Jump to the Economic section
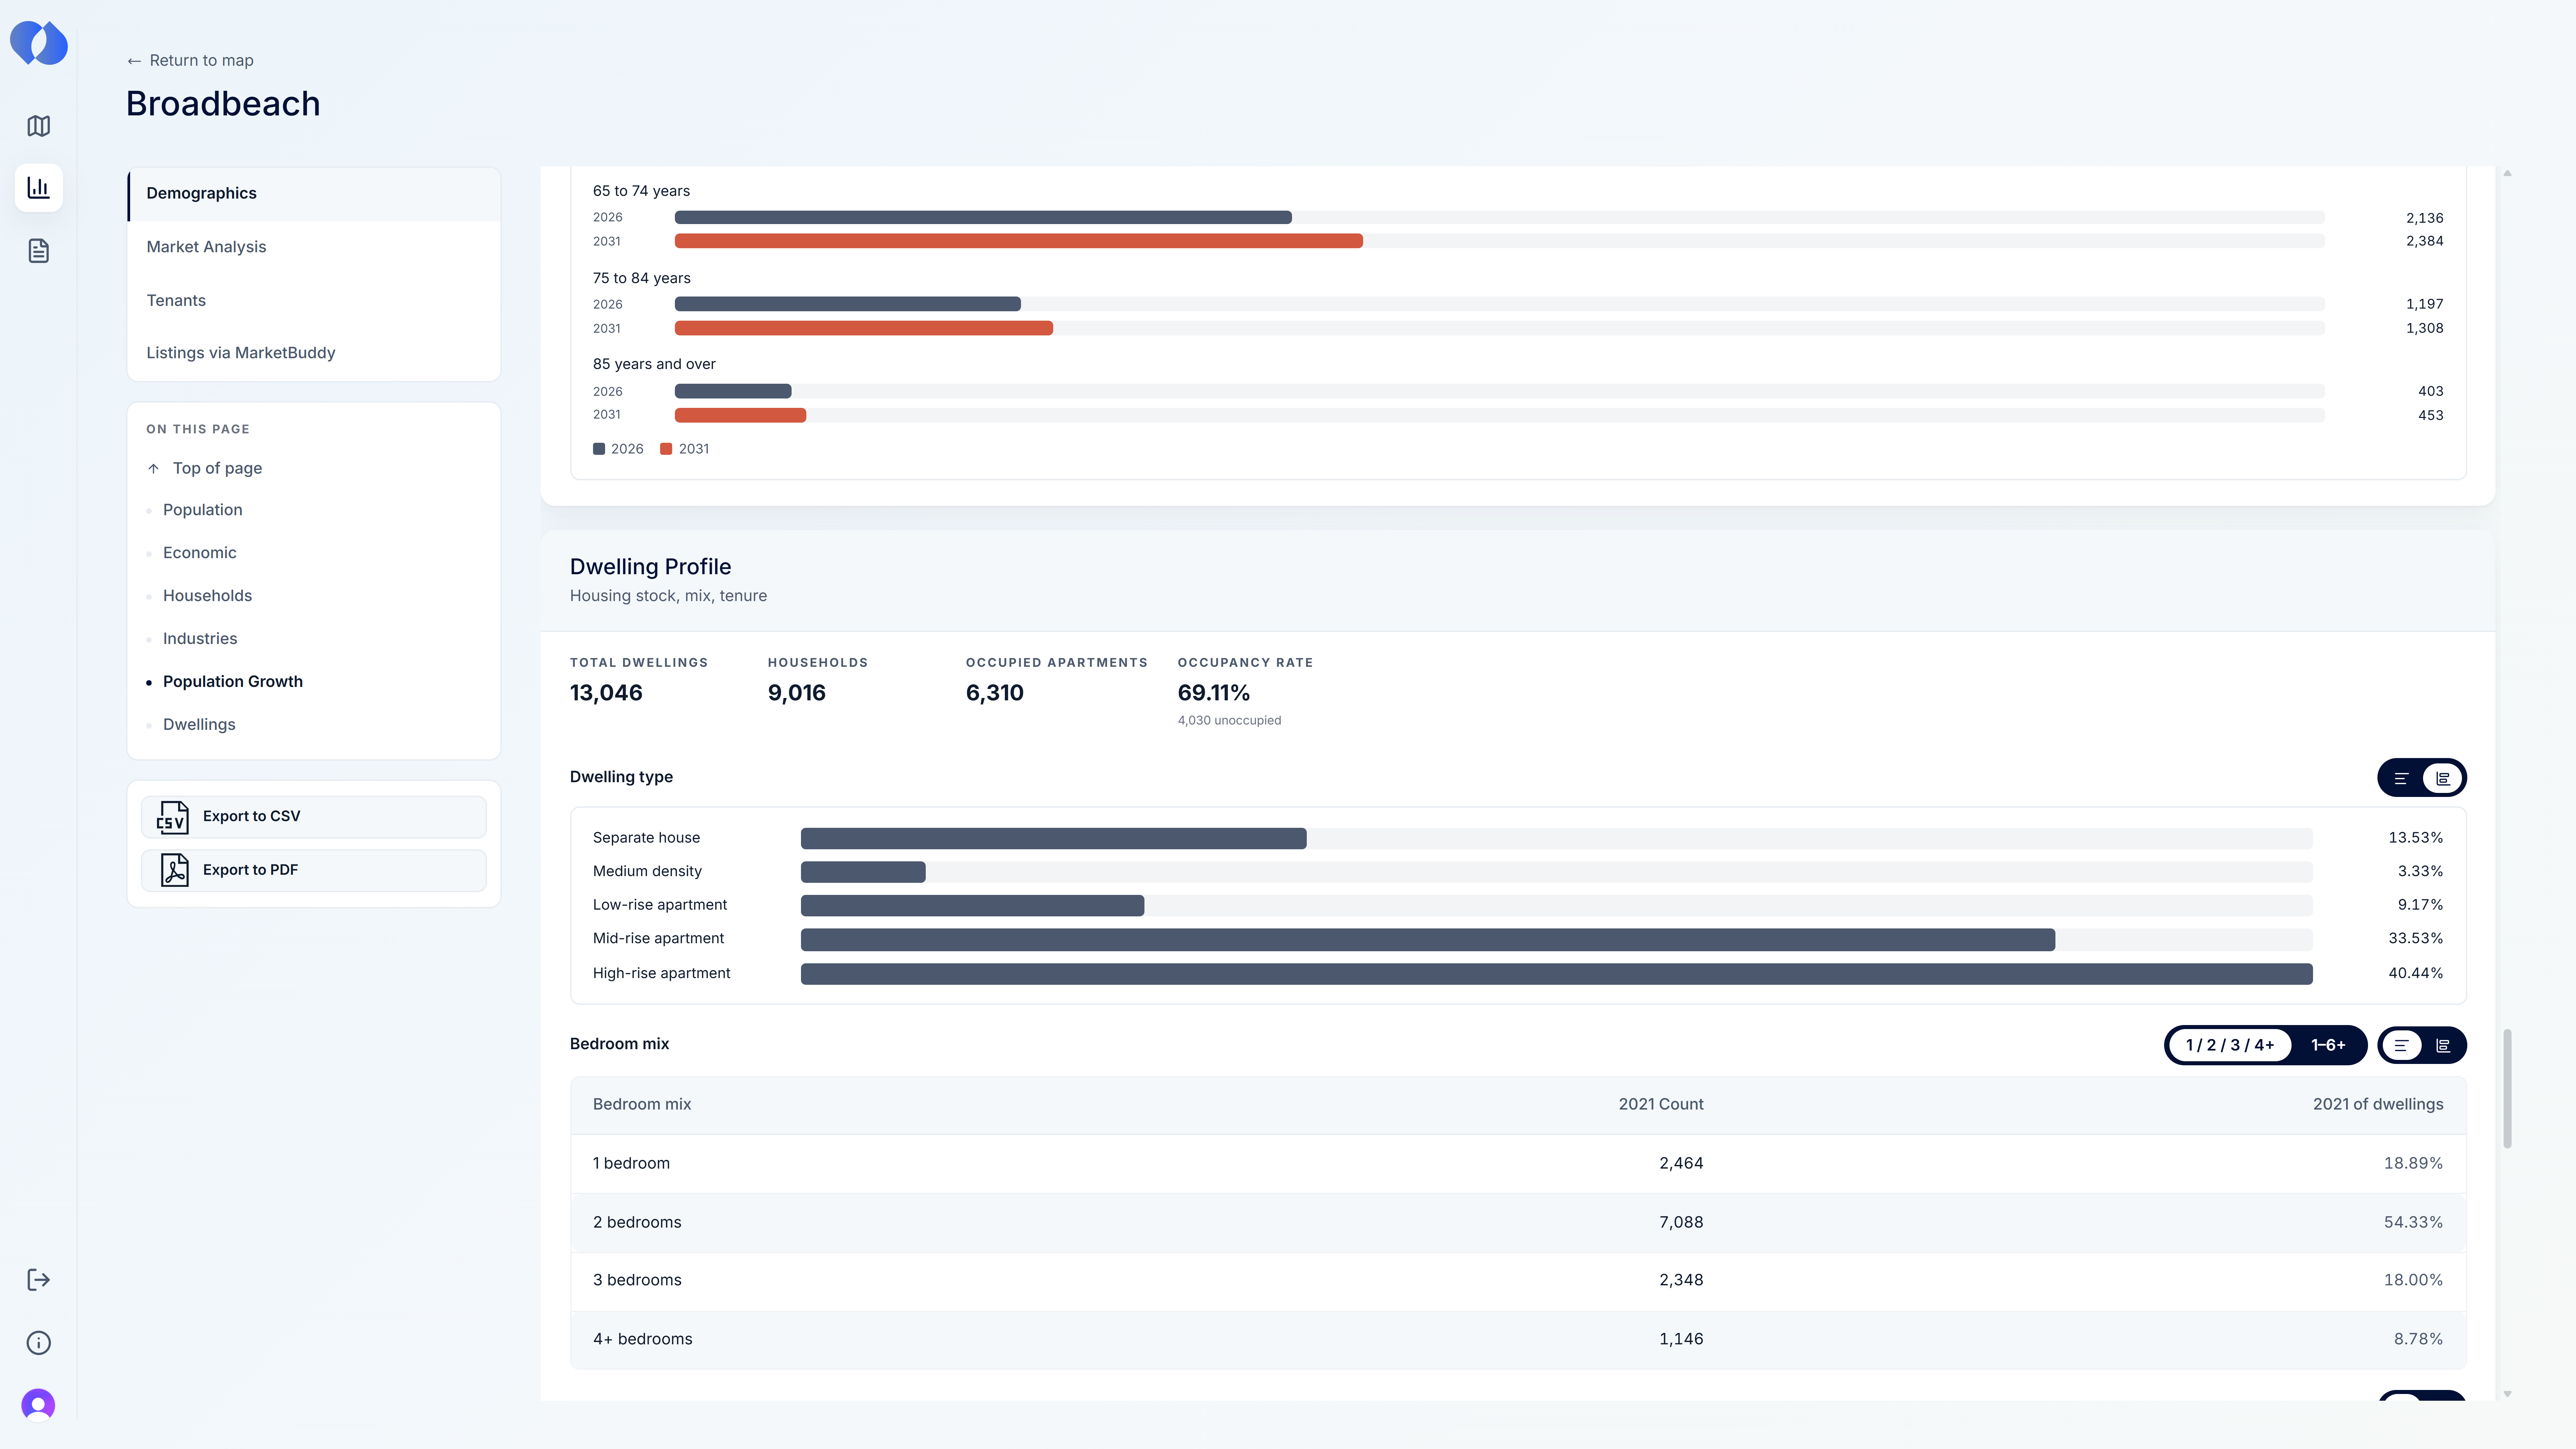Image resolution: width=2576 pixels, height=1449 pixels. point(200,553)
